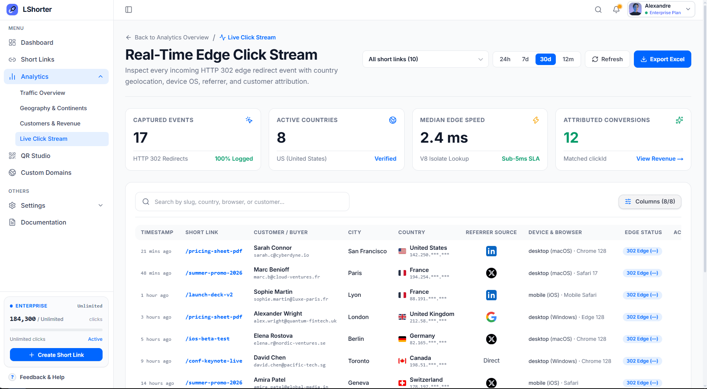The height and width of the screenshot is (389, 707).
Task: Click the Captured Events cursor icon
Action: tap(249, 120)
